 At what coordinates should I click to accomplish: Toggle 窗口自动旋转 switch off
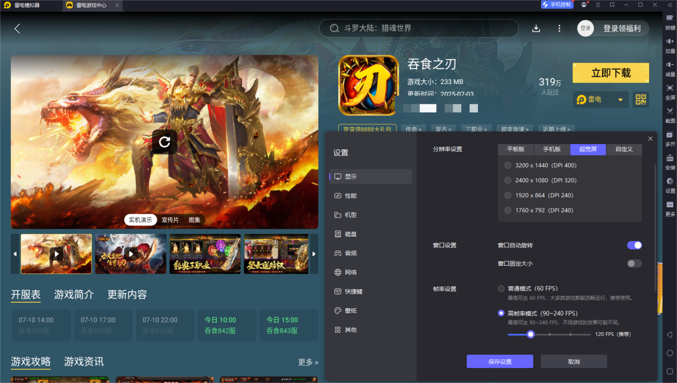coord(634,245)
